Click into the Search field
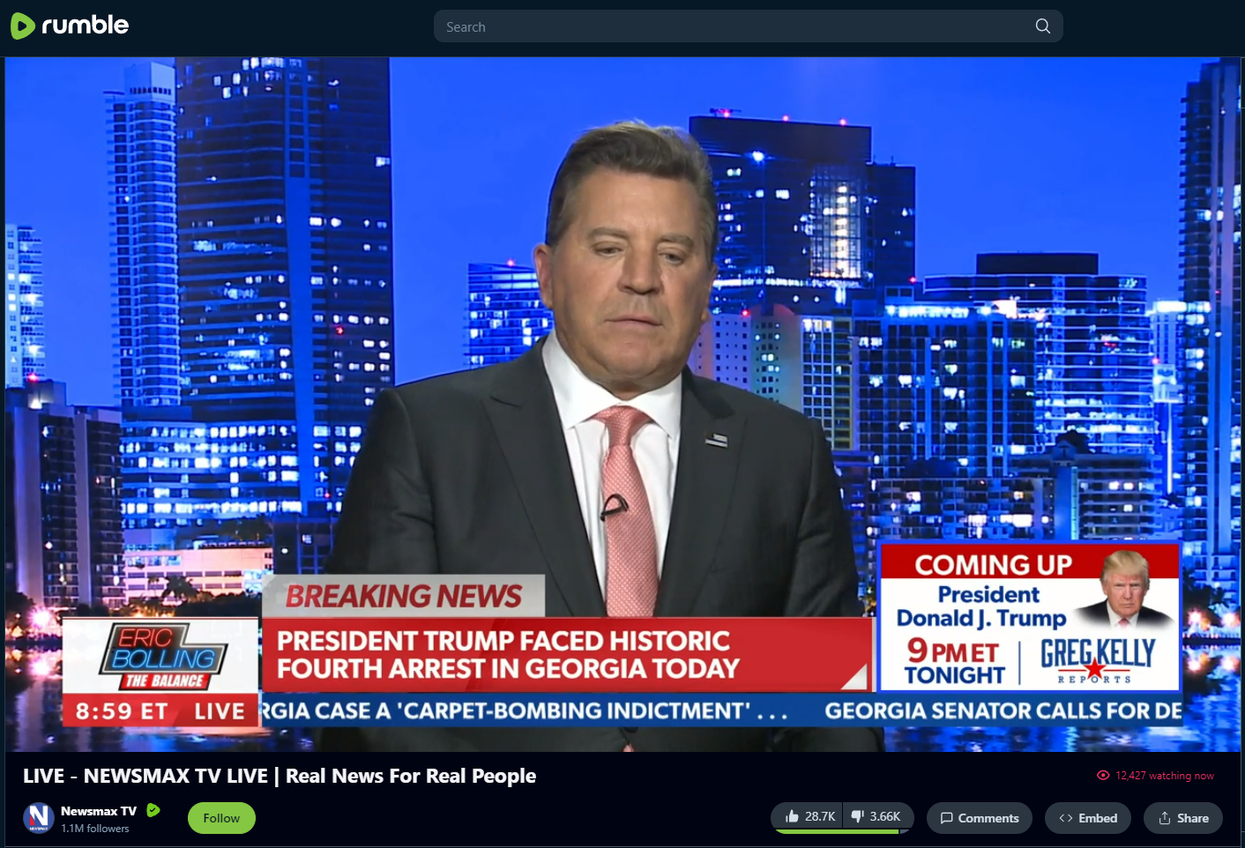 tap(748, 26)
